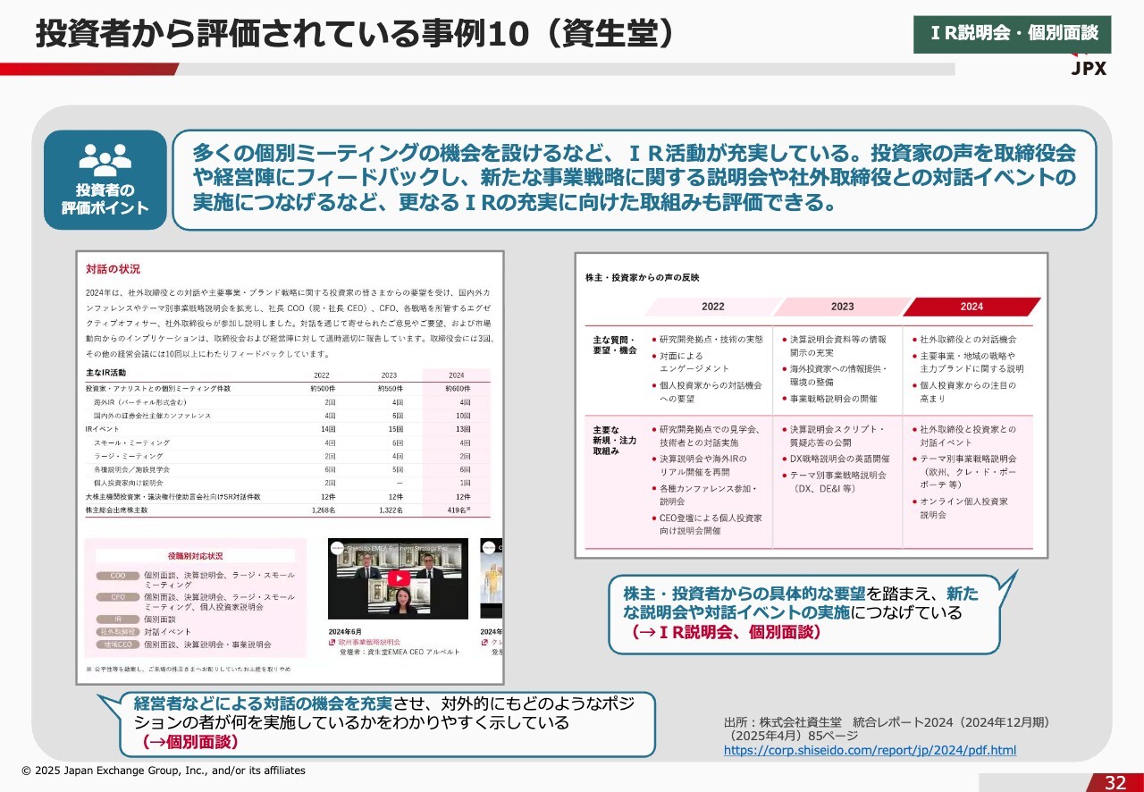The width and height of the screenshot is (1144, 792).
Task: Click the COO role badge
Action: point(117,576)
